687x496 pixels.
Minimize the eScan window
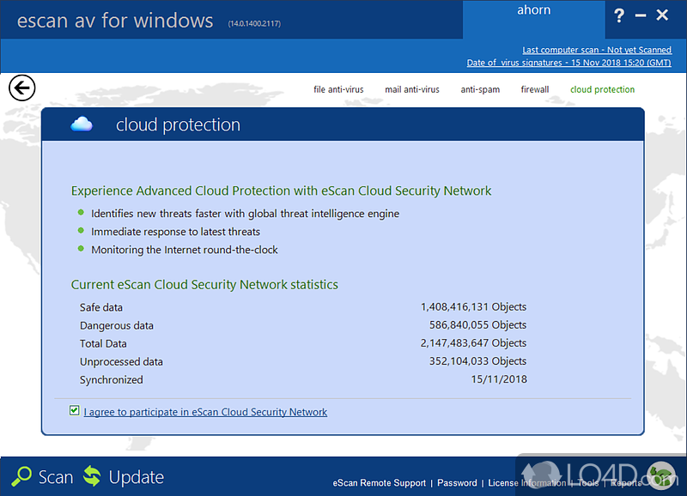click(x=641, y=15)
